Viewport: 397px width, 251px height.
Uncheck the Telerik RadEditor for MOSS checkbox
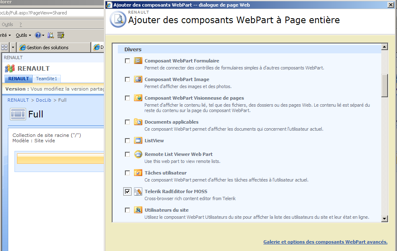click(x=127, y=191)
